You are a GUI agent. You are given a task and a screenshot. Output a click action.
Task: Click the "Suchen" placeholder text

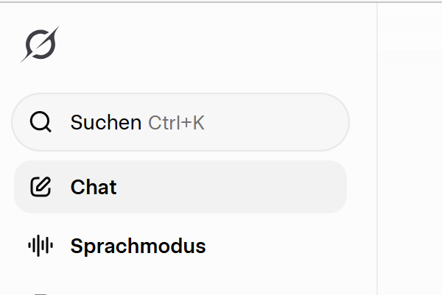click(x=105, y=123)
